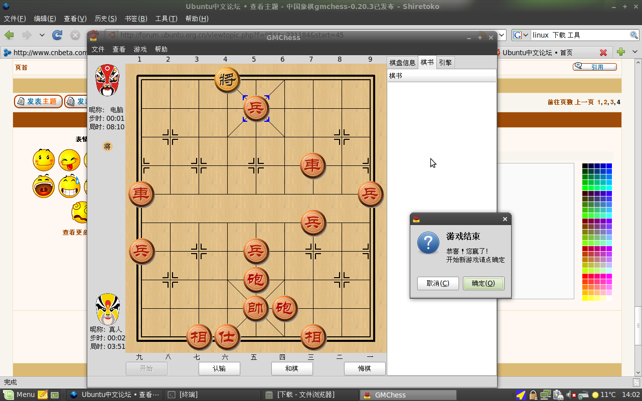The width and height of the screenshot is (642, 401).
Task: Select the red 帥 king piece
Action: click(x=256, y=308)
